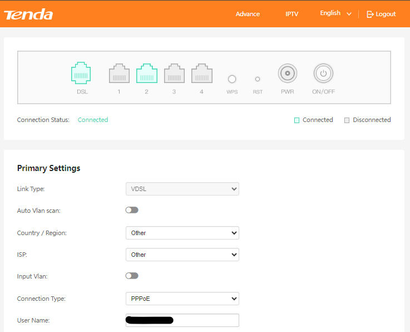Go to the IPTV menu
Viewport: 410px width, 332px height.
point(292,14)
